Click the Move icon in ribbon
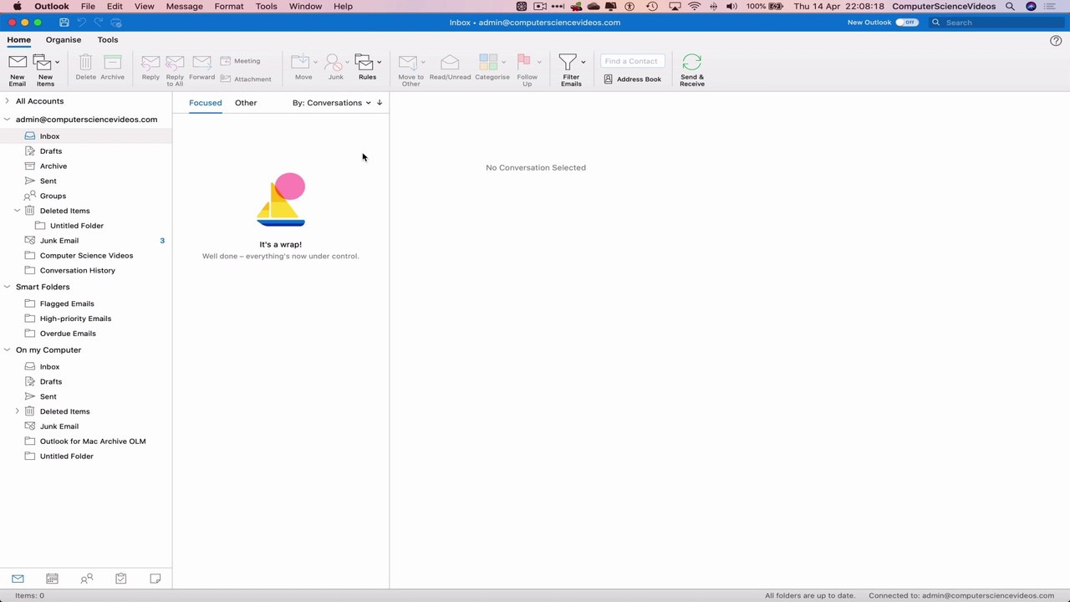The width and height of the screenshot is (1070, 602). click(301, 63)
